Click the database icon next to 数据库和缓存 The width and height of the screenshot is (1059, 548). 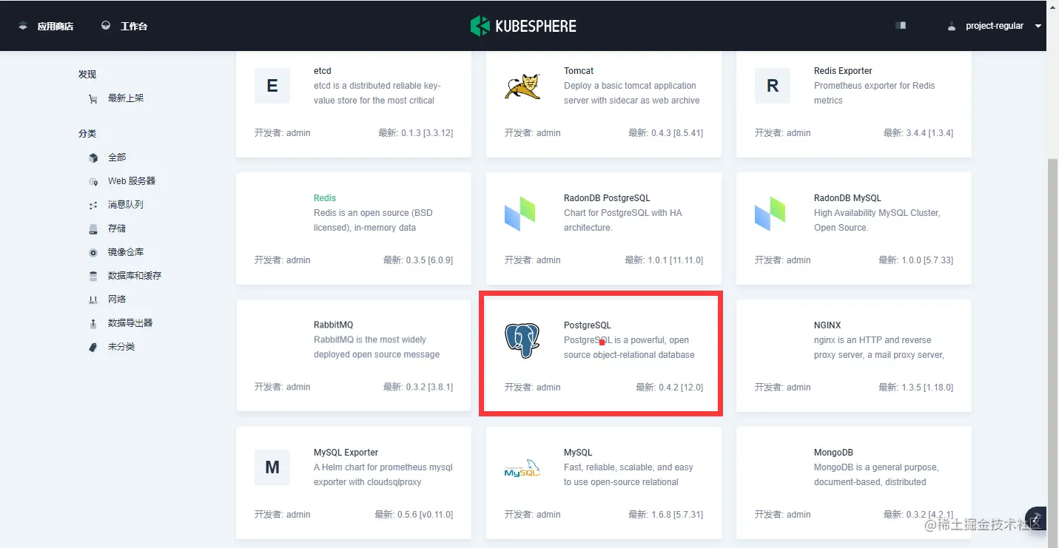[93, 276]
